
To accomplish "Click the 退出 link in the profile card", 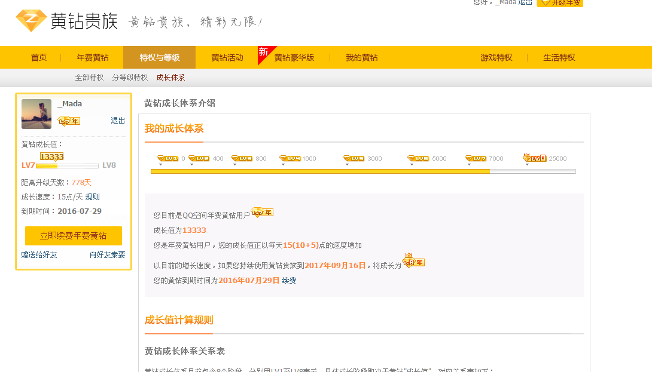I will point(118,121).
